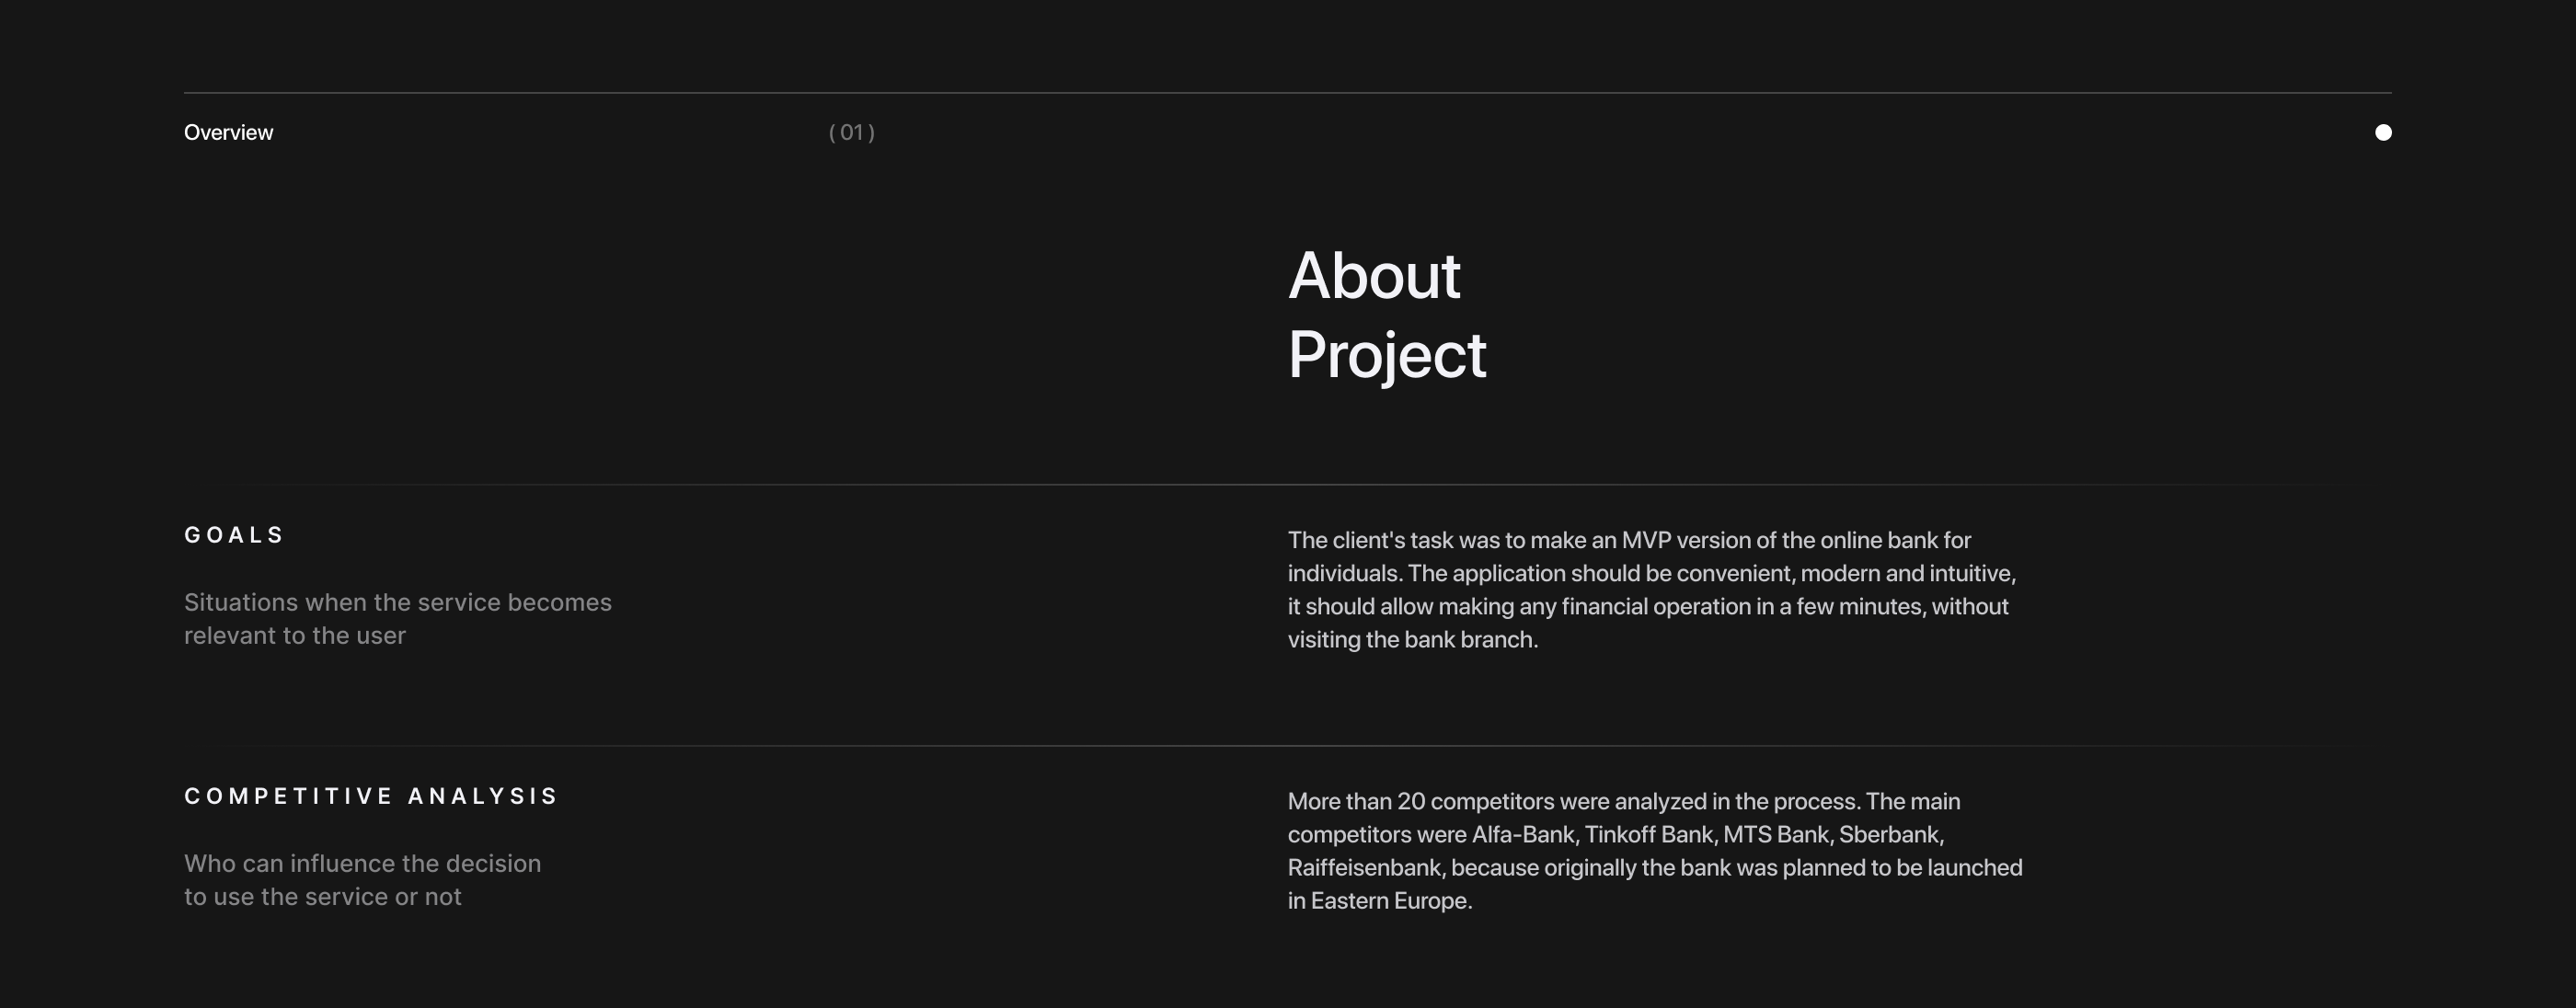The width and height of the screenshot is (2576, 1008).
Task: Click the About Project heading
Action: 1386,315
